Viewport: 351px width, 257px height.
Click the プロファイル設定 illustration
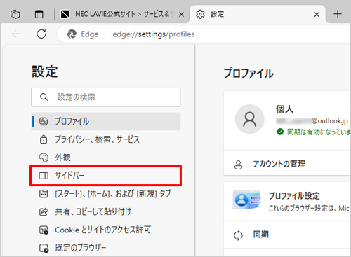click(247, 200)
